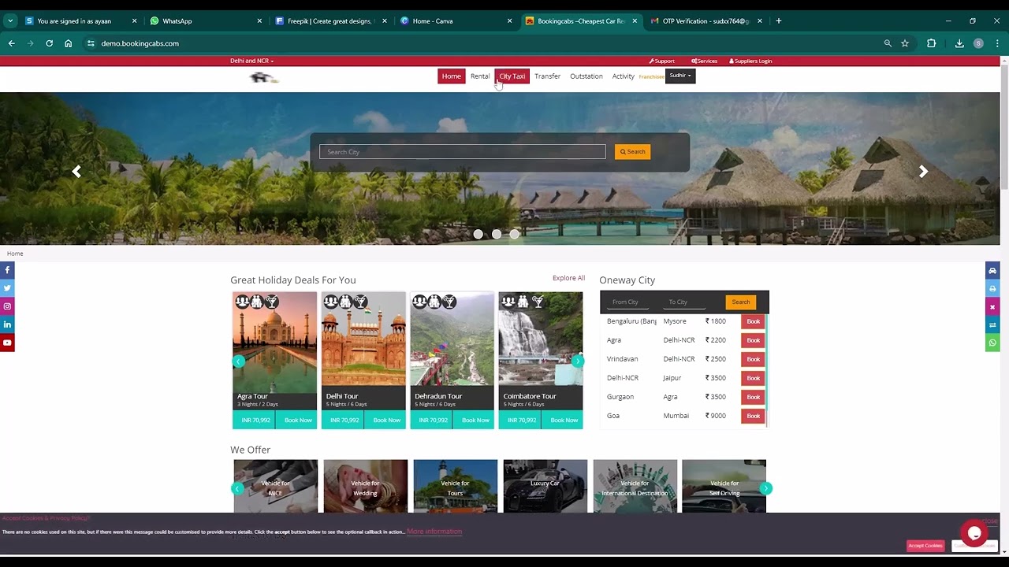Open the chat bubble widget
This screenshot has width=1009, height=567.
coord(974,533)
